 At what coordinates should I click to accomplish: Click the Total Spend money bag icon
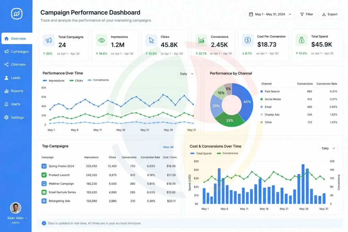(301, 40)
